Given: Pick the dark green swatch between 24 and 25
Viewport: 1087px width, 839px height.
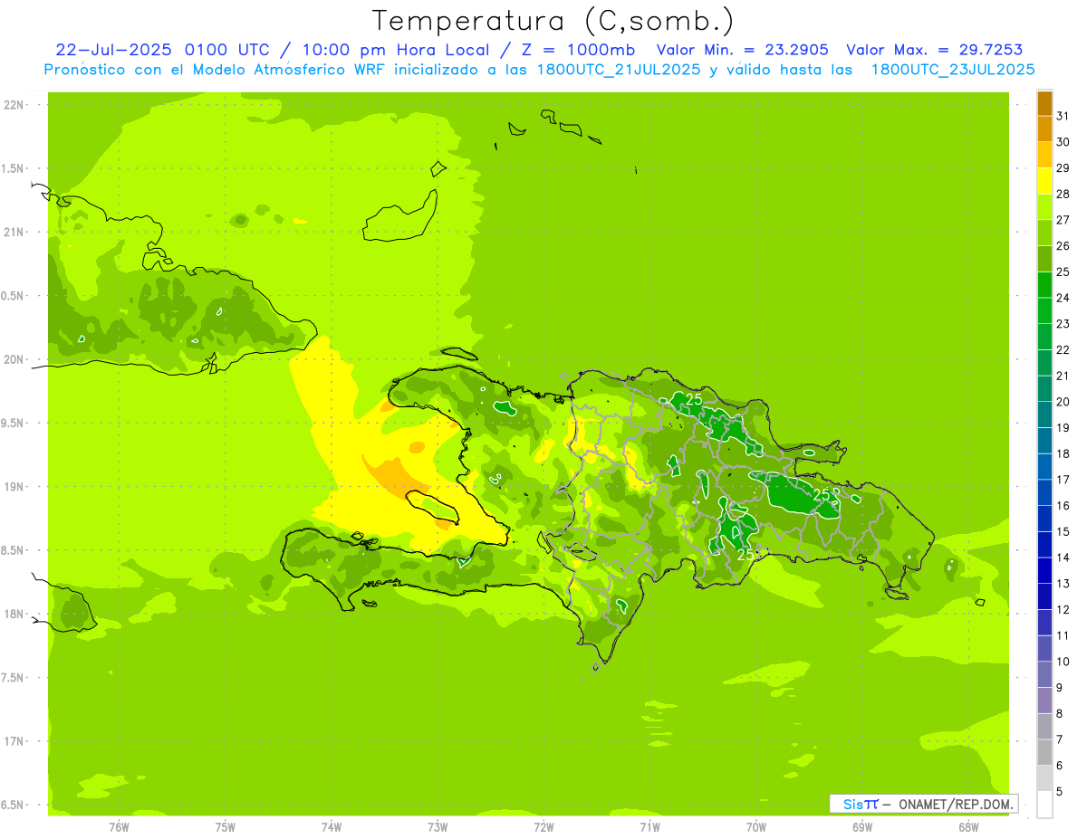Looking at the screenshot, I should coord(1044,285).
